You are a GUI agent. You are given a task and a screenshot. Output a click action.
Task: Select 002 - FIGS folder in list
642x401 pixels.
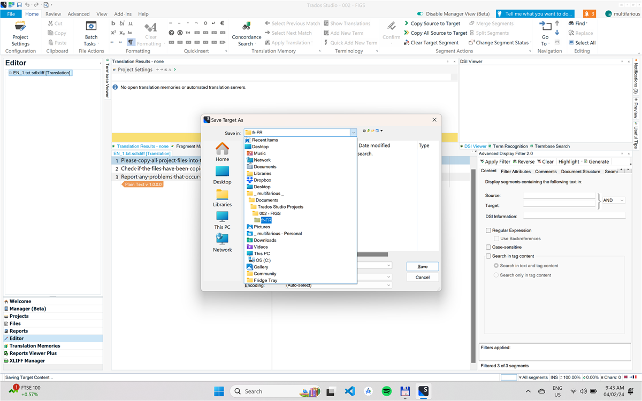point(270,213)
